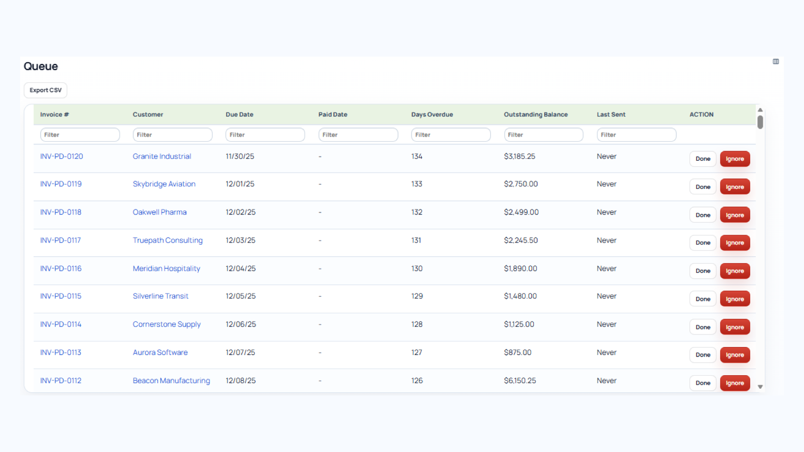
Task: Focus the Invoice # filter field
Action: click(x=80, y=135)
